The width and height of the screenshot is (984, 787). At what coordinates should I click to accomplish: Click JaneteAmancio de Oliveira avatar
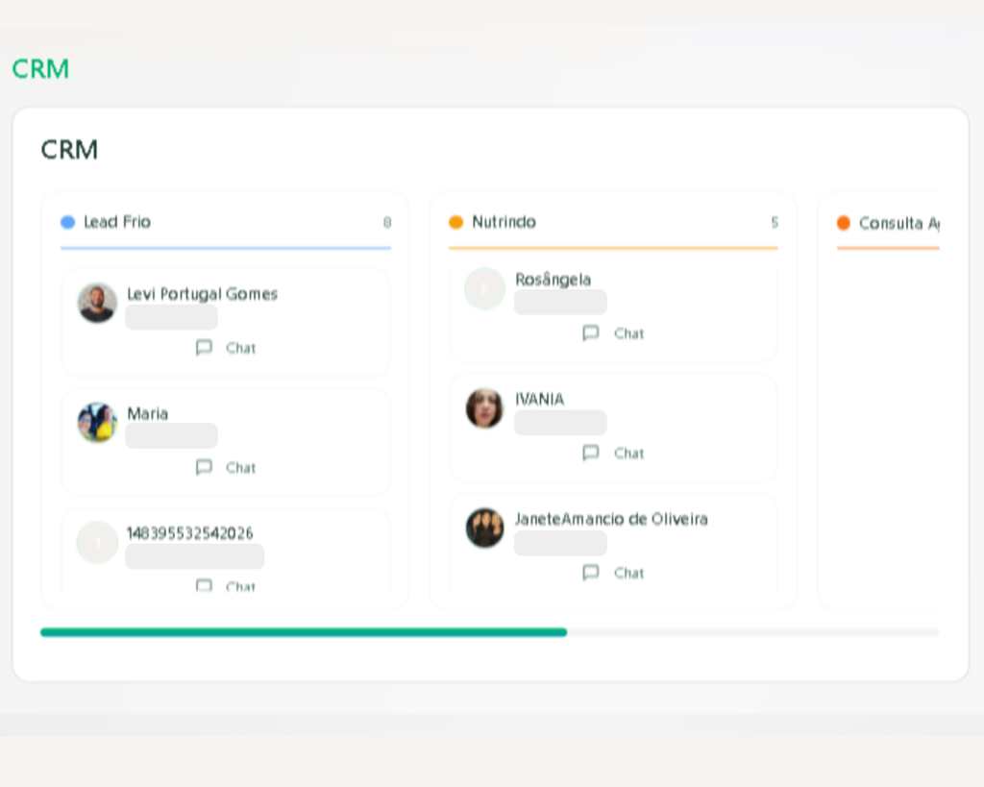484,528
